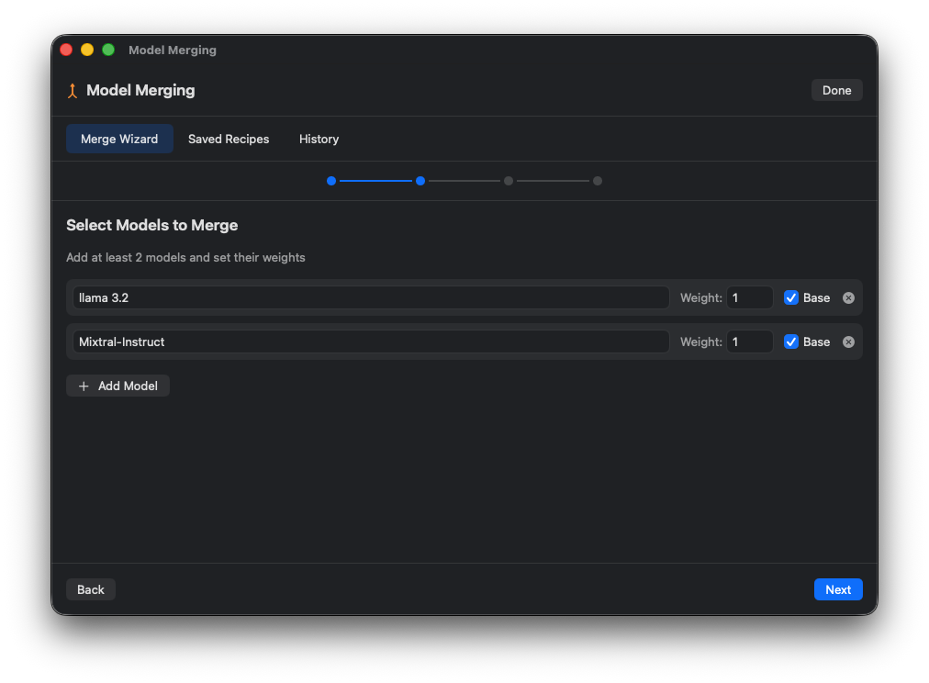Click the plus icon inside Add Model
Image resolution: width=929 pixels, height=683 pixels.
point(84,386)
